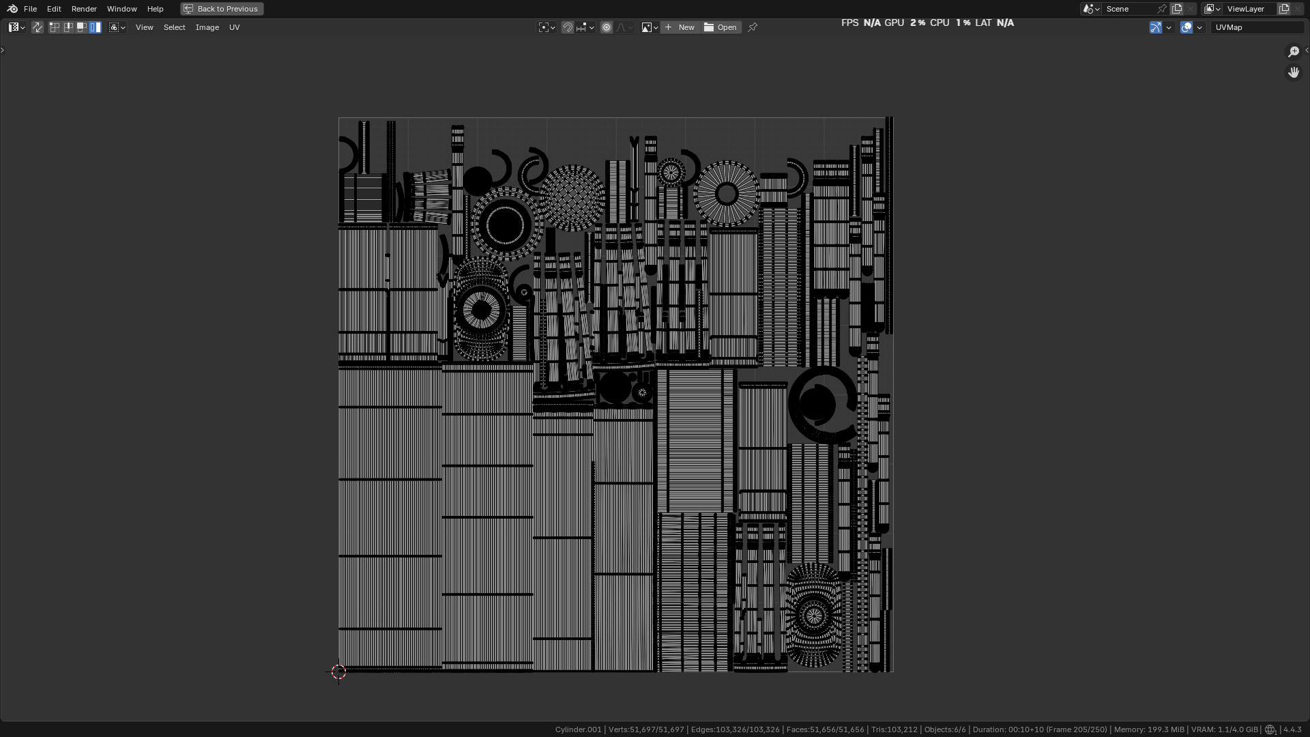Select island selection mode icon
The width and height of the screenshot is (1310, 737).
pyautogui.click(x=96, y=27)
